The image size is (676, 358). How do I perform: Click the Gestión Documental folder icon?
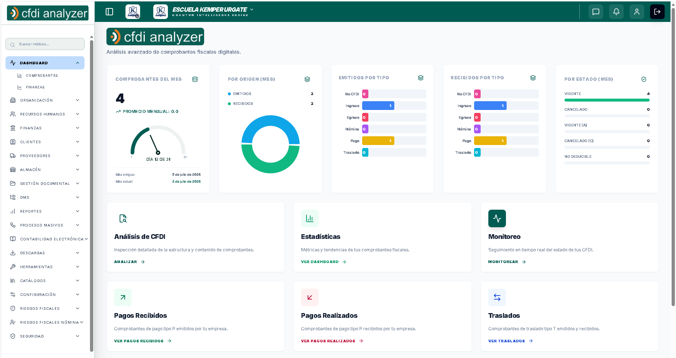click(13, 183)
